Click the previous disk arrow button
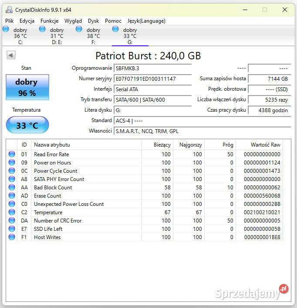 11,55
